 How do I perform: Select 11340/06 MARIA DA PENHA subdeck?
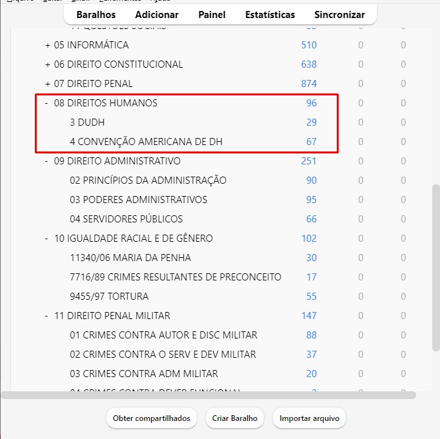(130, 258)
